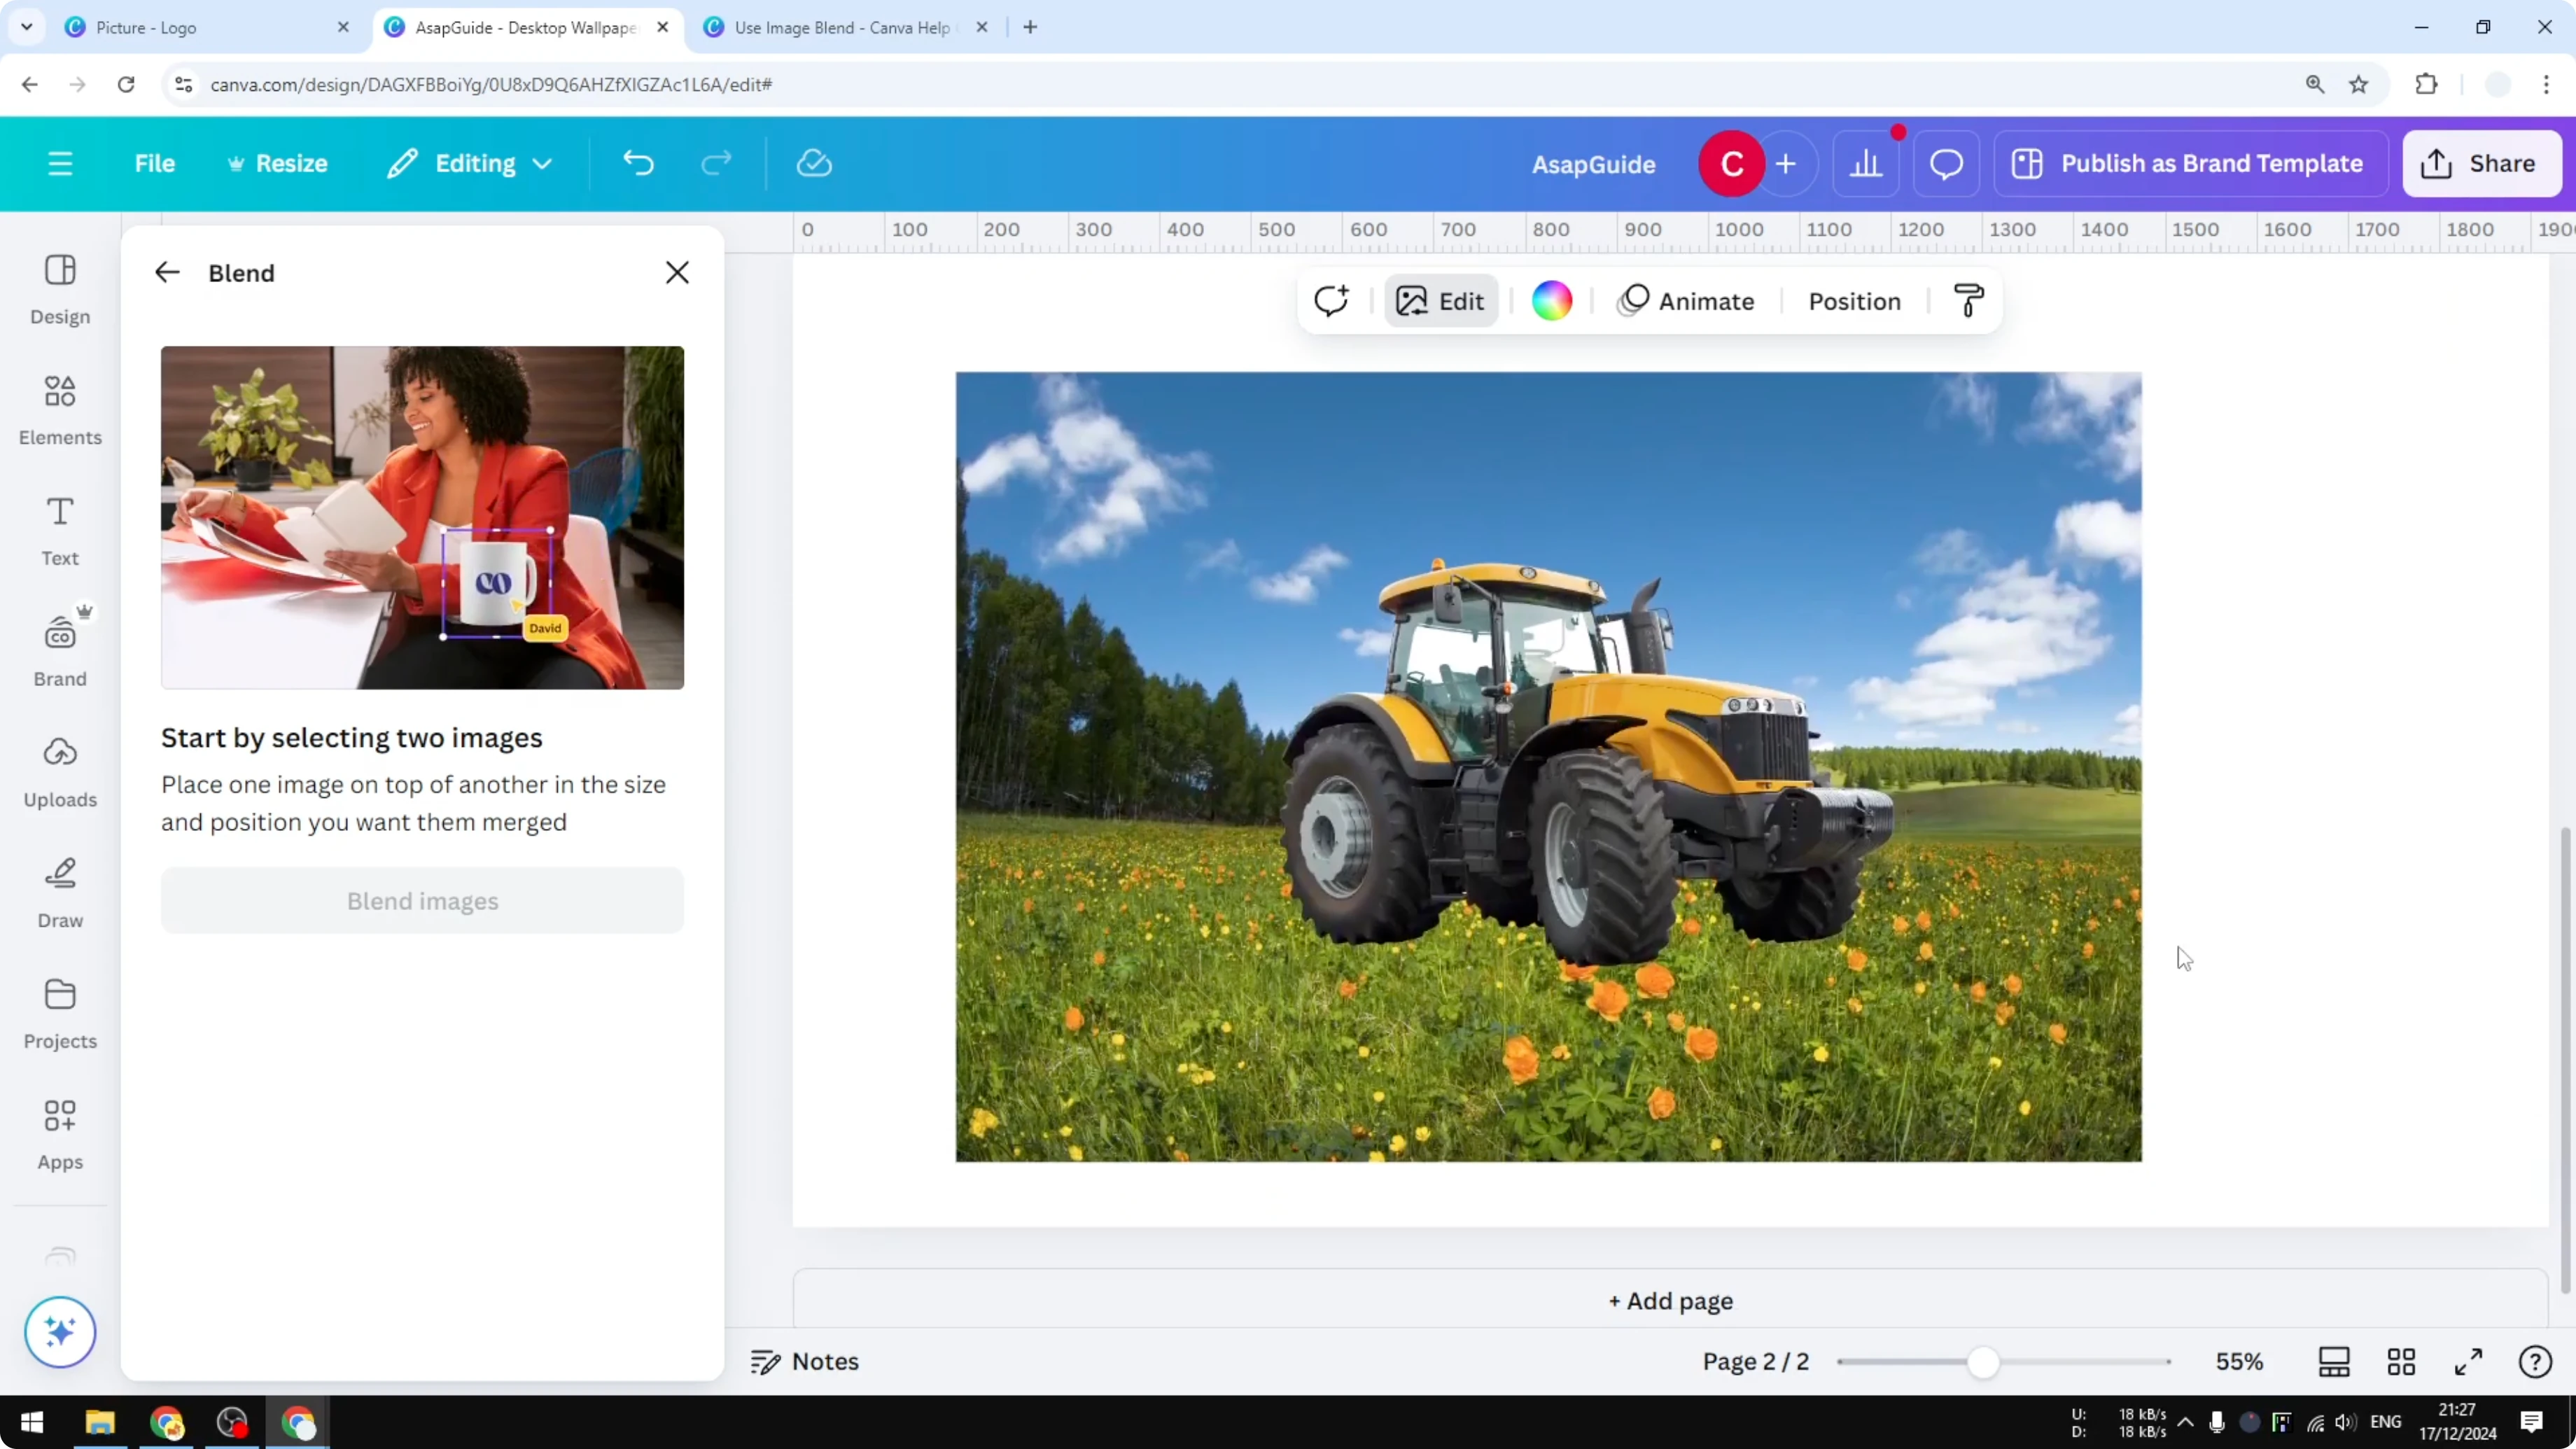Toggle the Notes view
Image resolution: width=2576 pixels, height=1449 pixels.
coord(805,1361)
